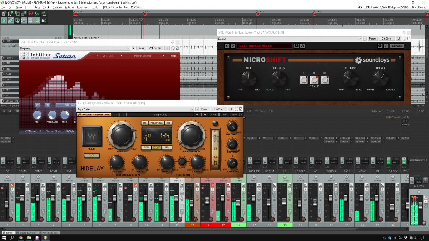Pin the MicroShift plugin window
The image size is (429, 241).
pyautogui.click(x=404, y=32)
